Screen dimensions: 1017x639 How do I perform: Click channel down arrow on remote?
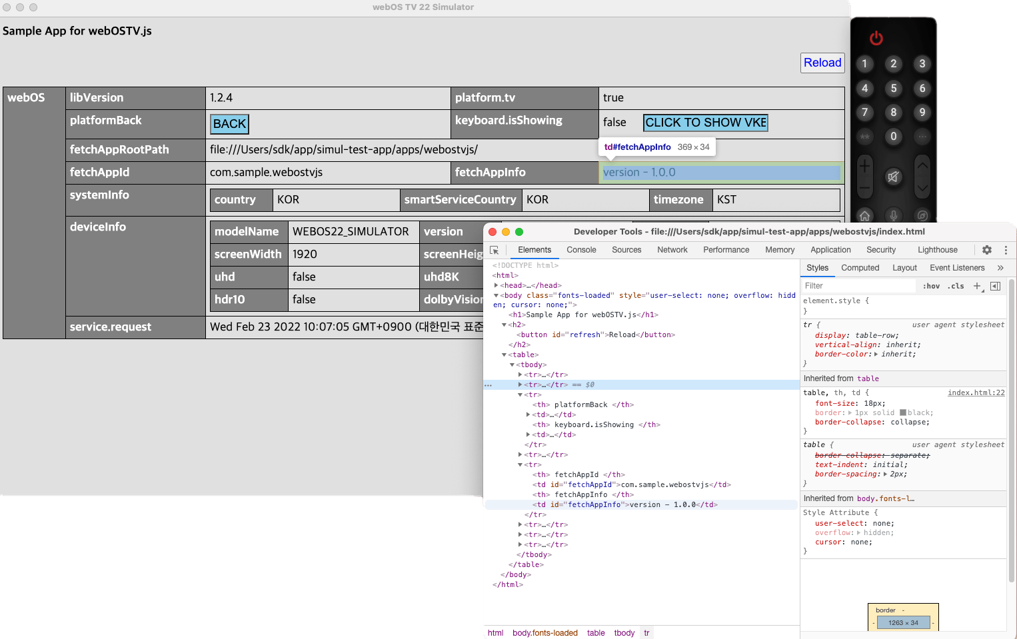pos(922,189)
